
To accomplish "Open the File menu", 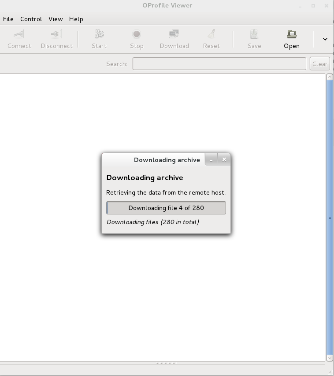I will click(8, 19).
